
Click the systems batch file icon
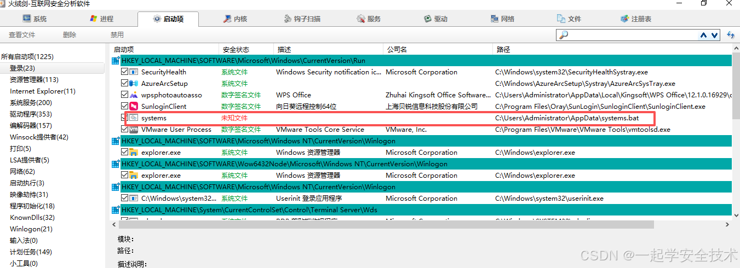tap(133, 118)
